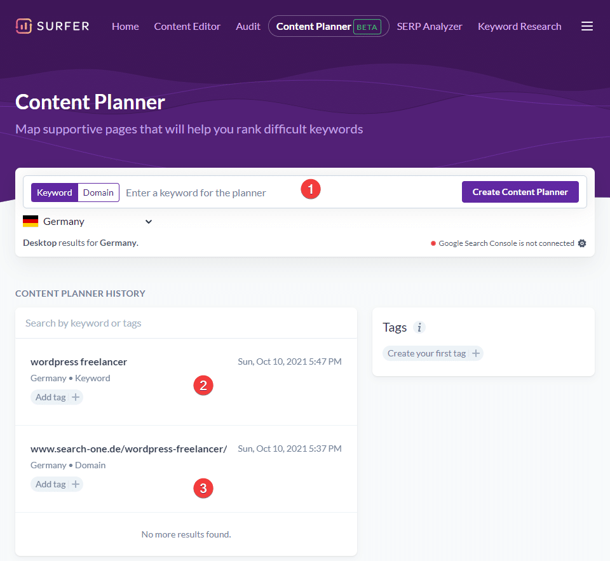Viewport: 610px width, 561px height.
Task: Open the wordpress freelancer history entry
Action: point(186,382)
